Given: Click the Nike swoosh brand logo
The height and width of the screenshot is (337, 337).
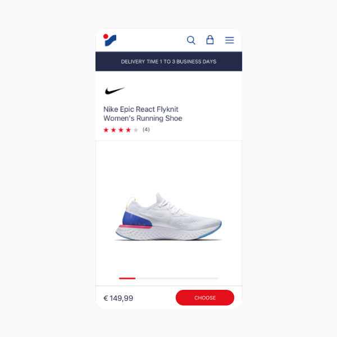Looking at the screenshot, I should [x=115, y=90].
